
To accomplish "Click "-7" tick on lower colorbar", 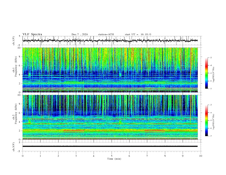I will point(210,136).
